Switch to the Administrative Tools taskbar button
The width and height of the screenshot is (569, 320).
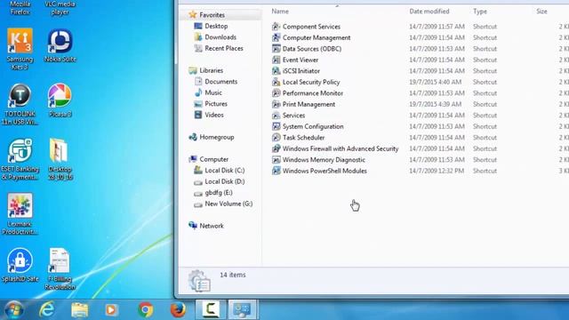[243, 309]
